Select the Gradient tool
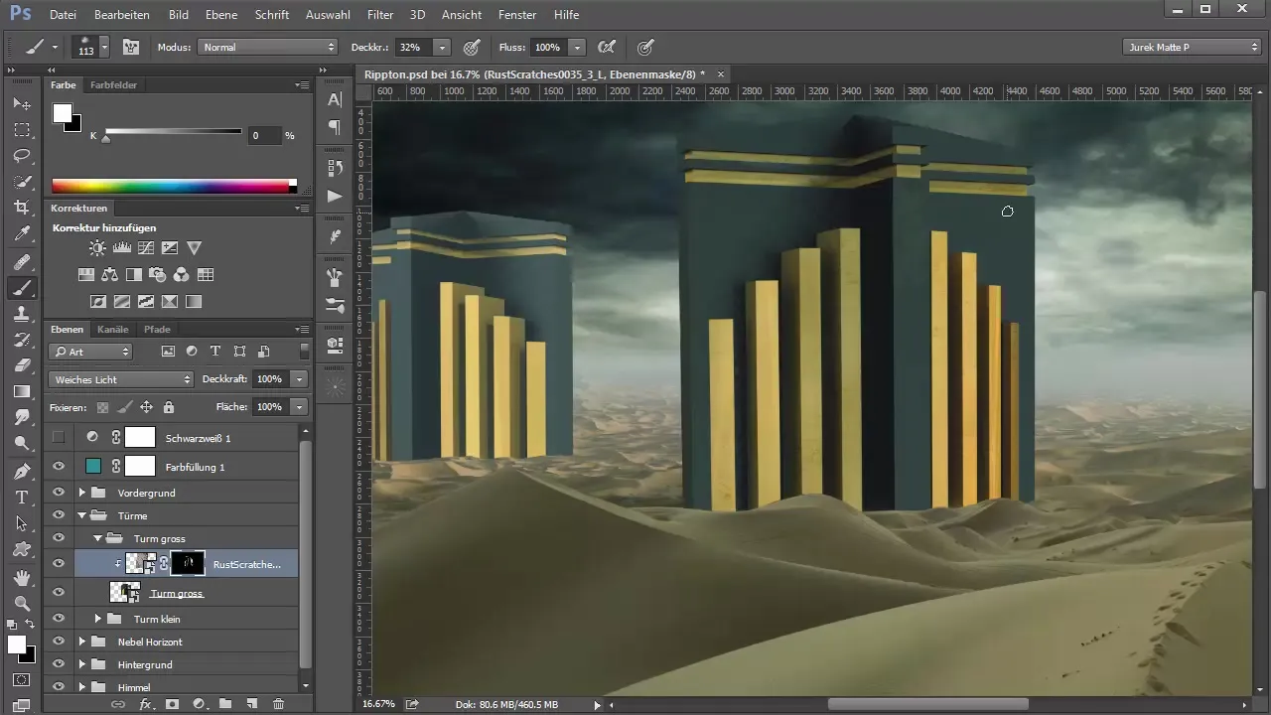This screenshot has height=715, width=1271. coord(22,391)
